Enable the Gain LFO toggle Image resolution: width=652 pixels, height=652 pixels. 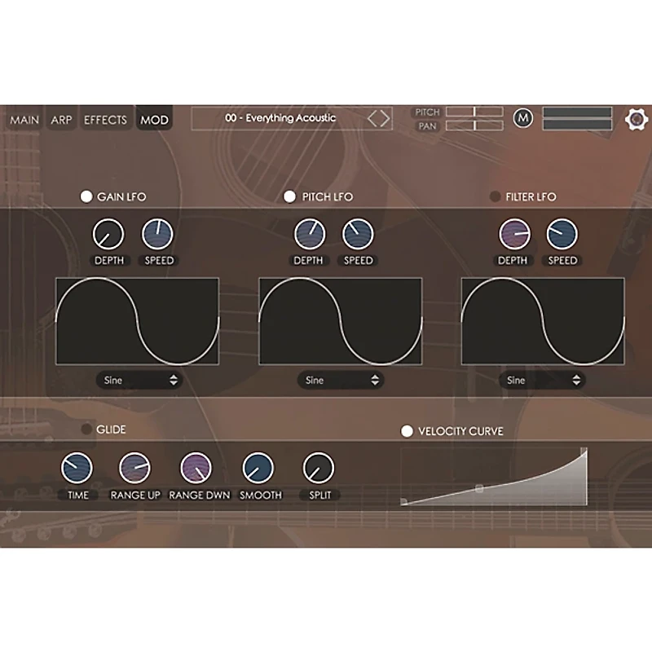coord(86,196)
